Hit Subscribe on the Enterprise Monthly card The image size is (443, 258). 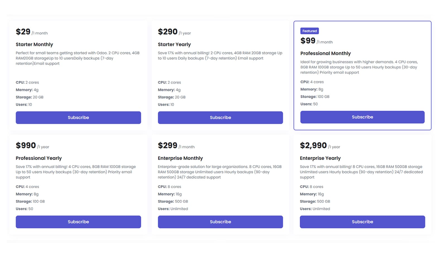(220, 222)
